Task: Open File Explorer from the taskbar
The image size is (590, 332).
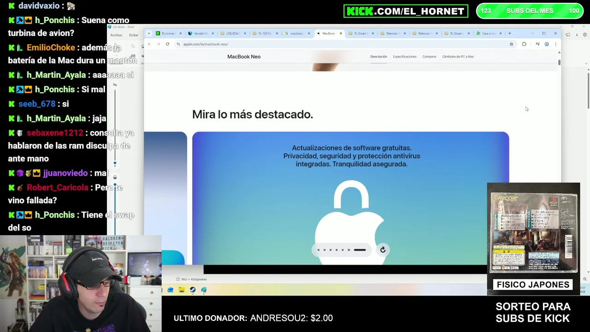Action: (181, 290)
